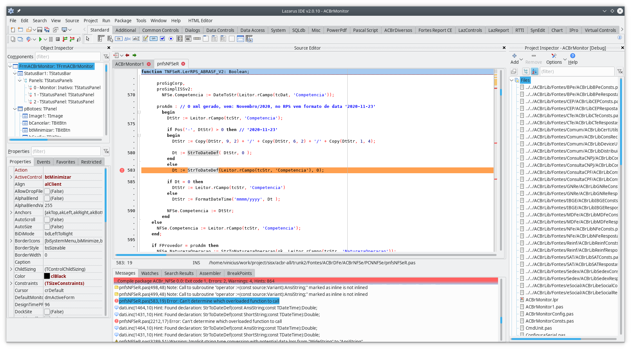Switch to the Events tab
631x349 pixels.
[x=43, y=162]
